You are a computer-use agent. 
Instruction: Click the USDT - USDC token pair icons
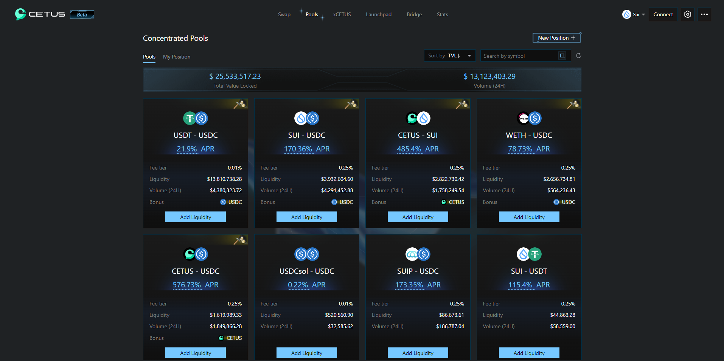196,118
